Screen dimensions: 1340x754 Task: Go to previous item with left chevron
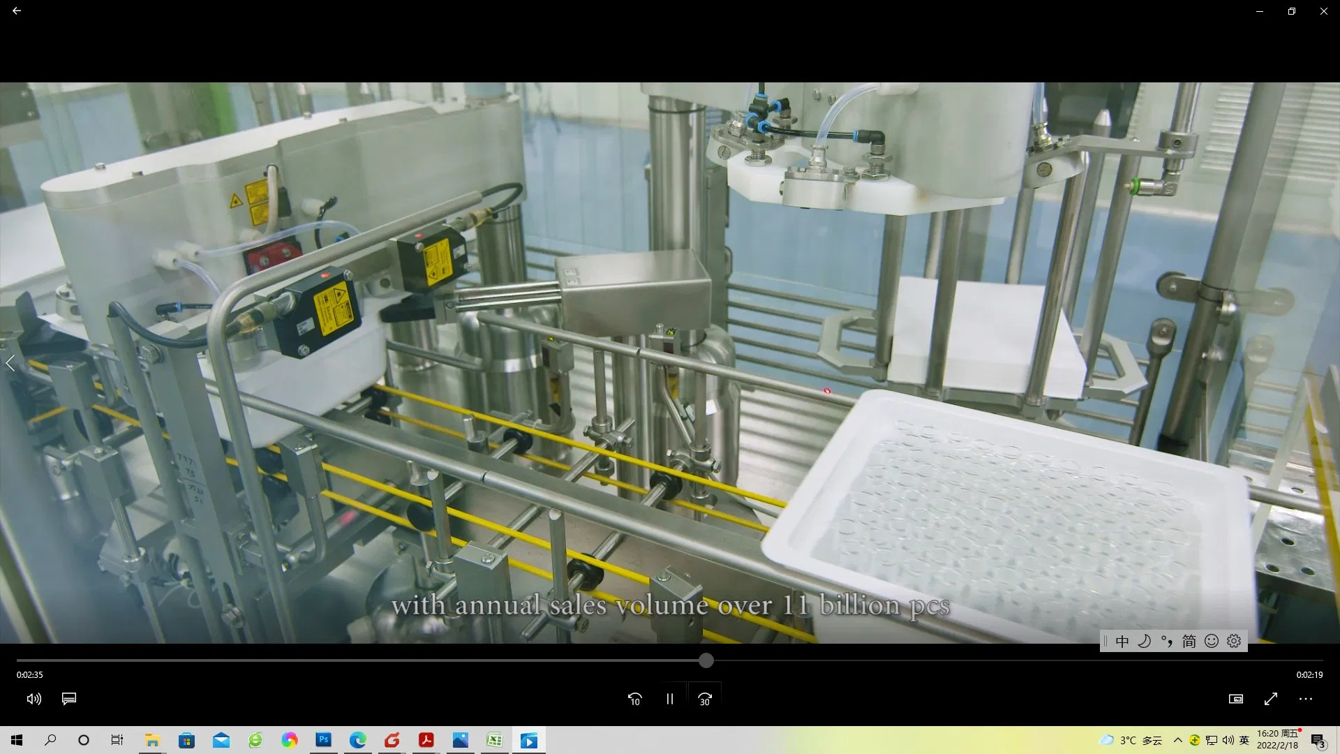click(10, 363)
